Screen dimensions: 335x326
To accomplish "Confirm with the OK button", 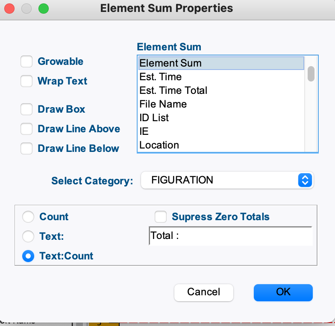I will [x=283, y=292].
